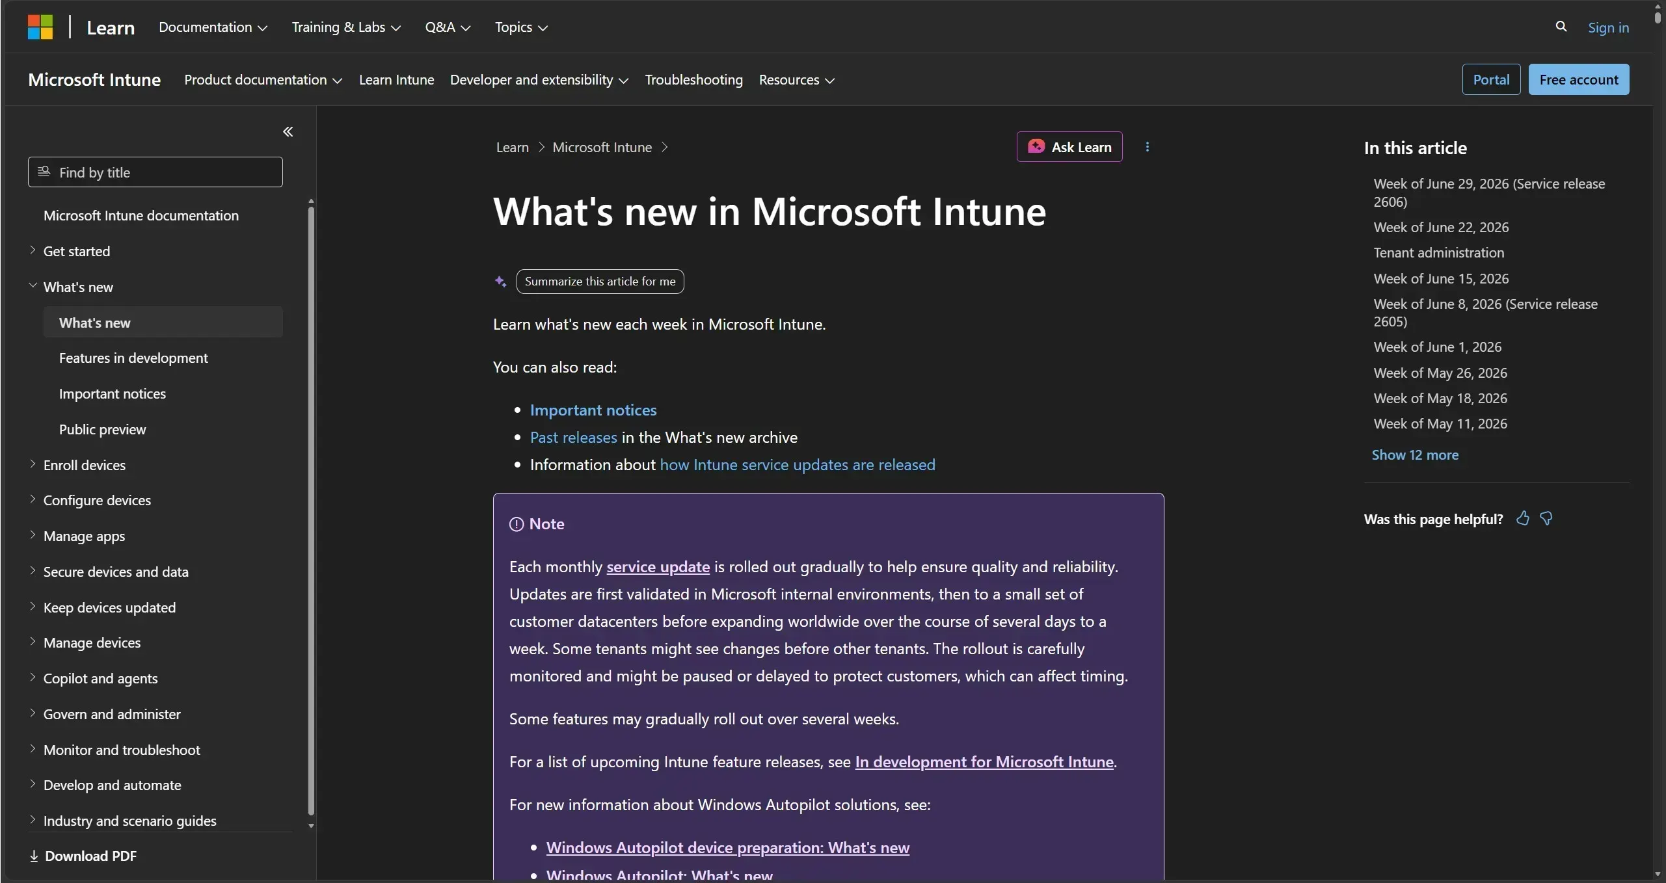This screenshot has height=883, width=1666.
Task: Click the sparkle AI summarize icon
Action: point(500,282)
